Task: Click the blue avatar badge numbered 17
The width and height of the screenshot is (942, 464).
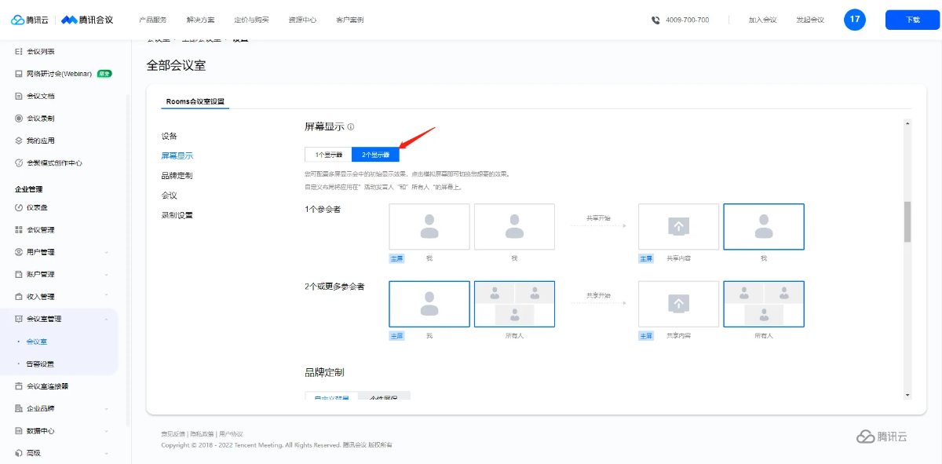Action: 854,20
